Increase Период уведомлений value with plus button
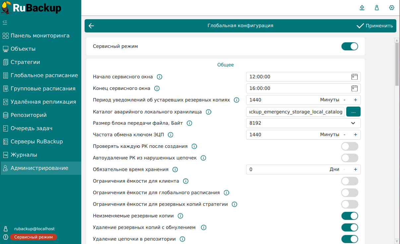The width and height of the screenshot is (400, 244). click(355, 100)
